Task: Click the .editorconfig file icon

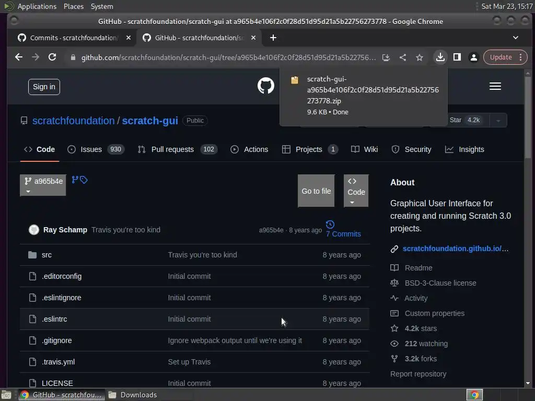Action: click(32, 276)
